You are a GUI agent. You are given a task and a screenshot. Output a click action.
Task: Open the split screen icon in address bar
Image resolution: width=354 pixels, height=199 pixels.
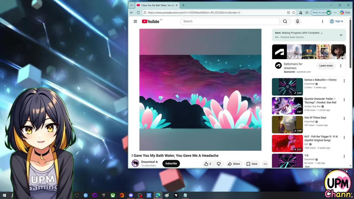click(x=288, y=12)
